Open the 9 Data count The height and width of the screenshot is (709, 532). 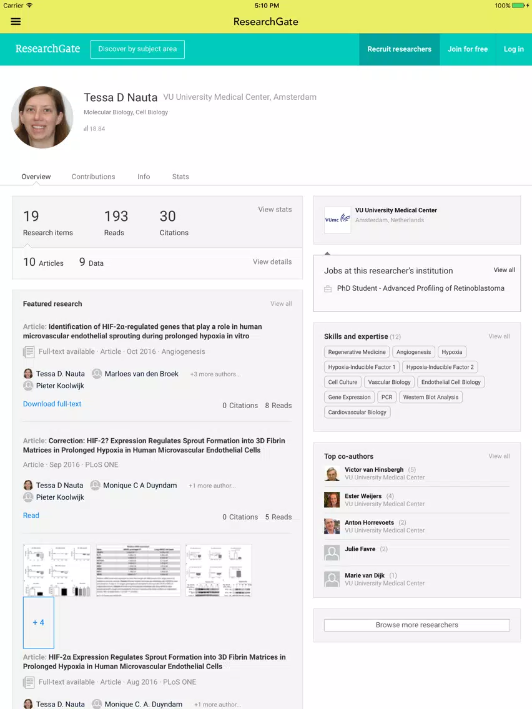pyautogui.click(x=91, y=262)
